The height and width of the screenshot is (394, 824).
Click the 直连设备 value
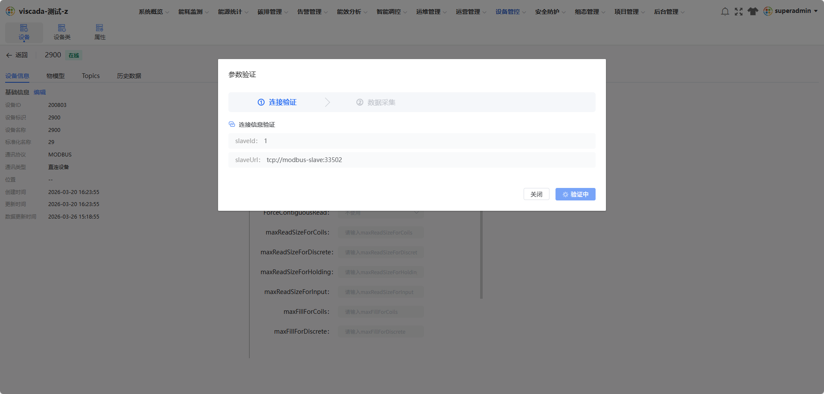[59, 167]
